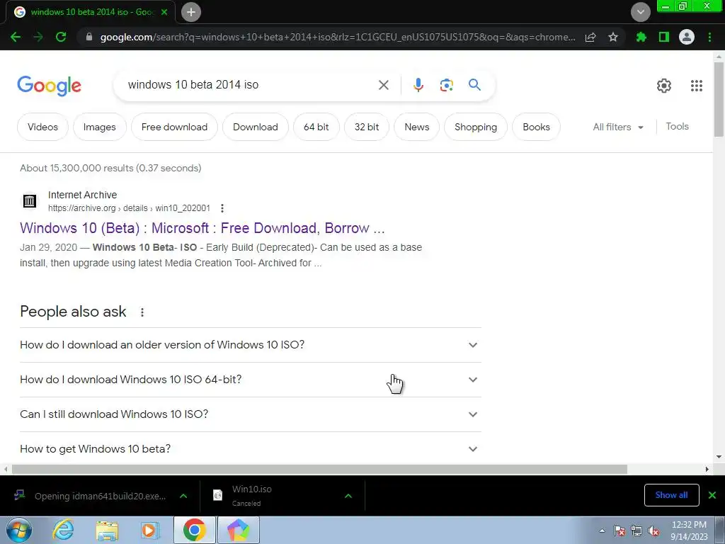Select the Download filter chip

(255, 127)
